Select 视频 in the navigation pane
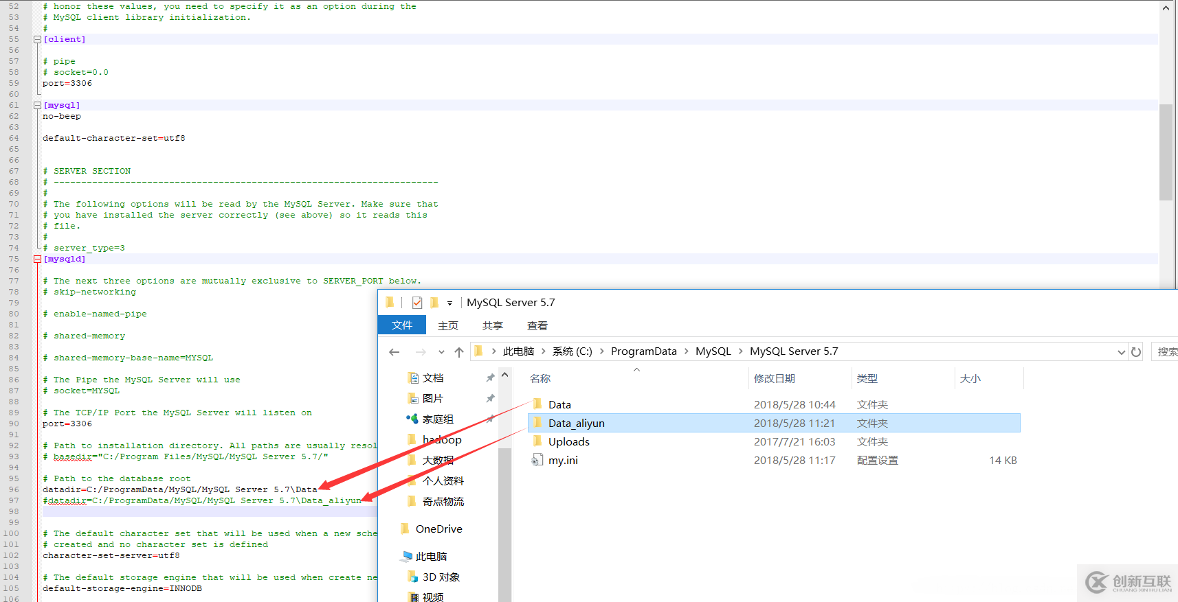This screenshot has width=1178, height=602. [x=433, y=597]
